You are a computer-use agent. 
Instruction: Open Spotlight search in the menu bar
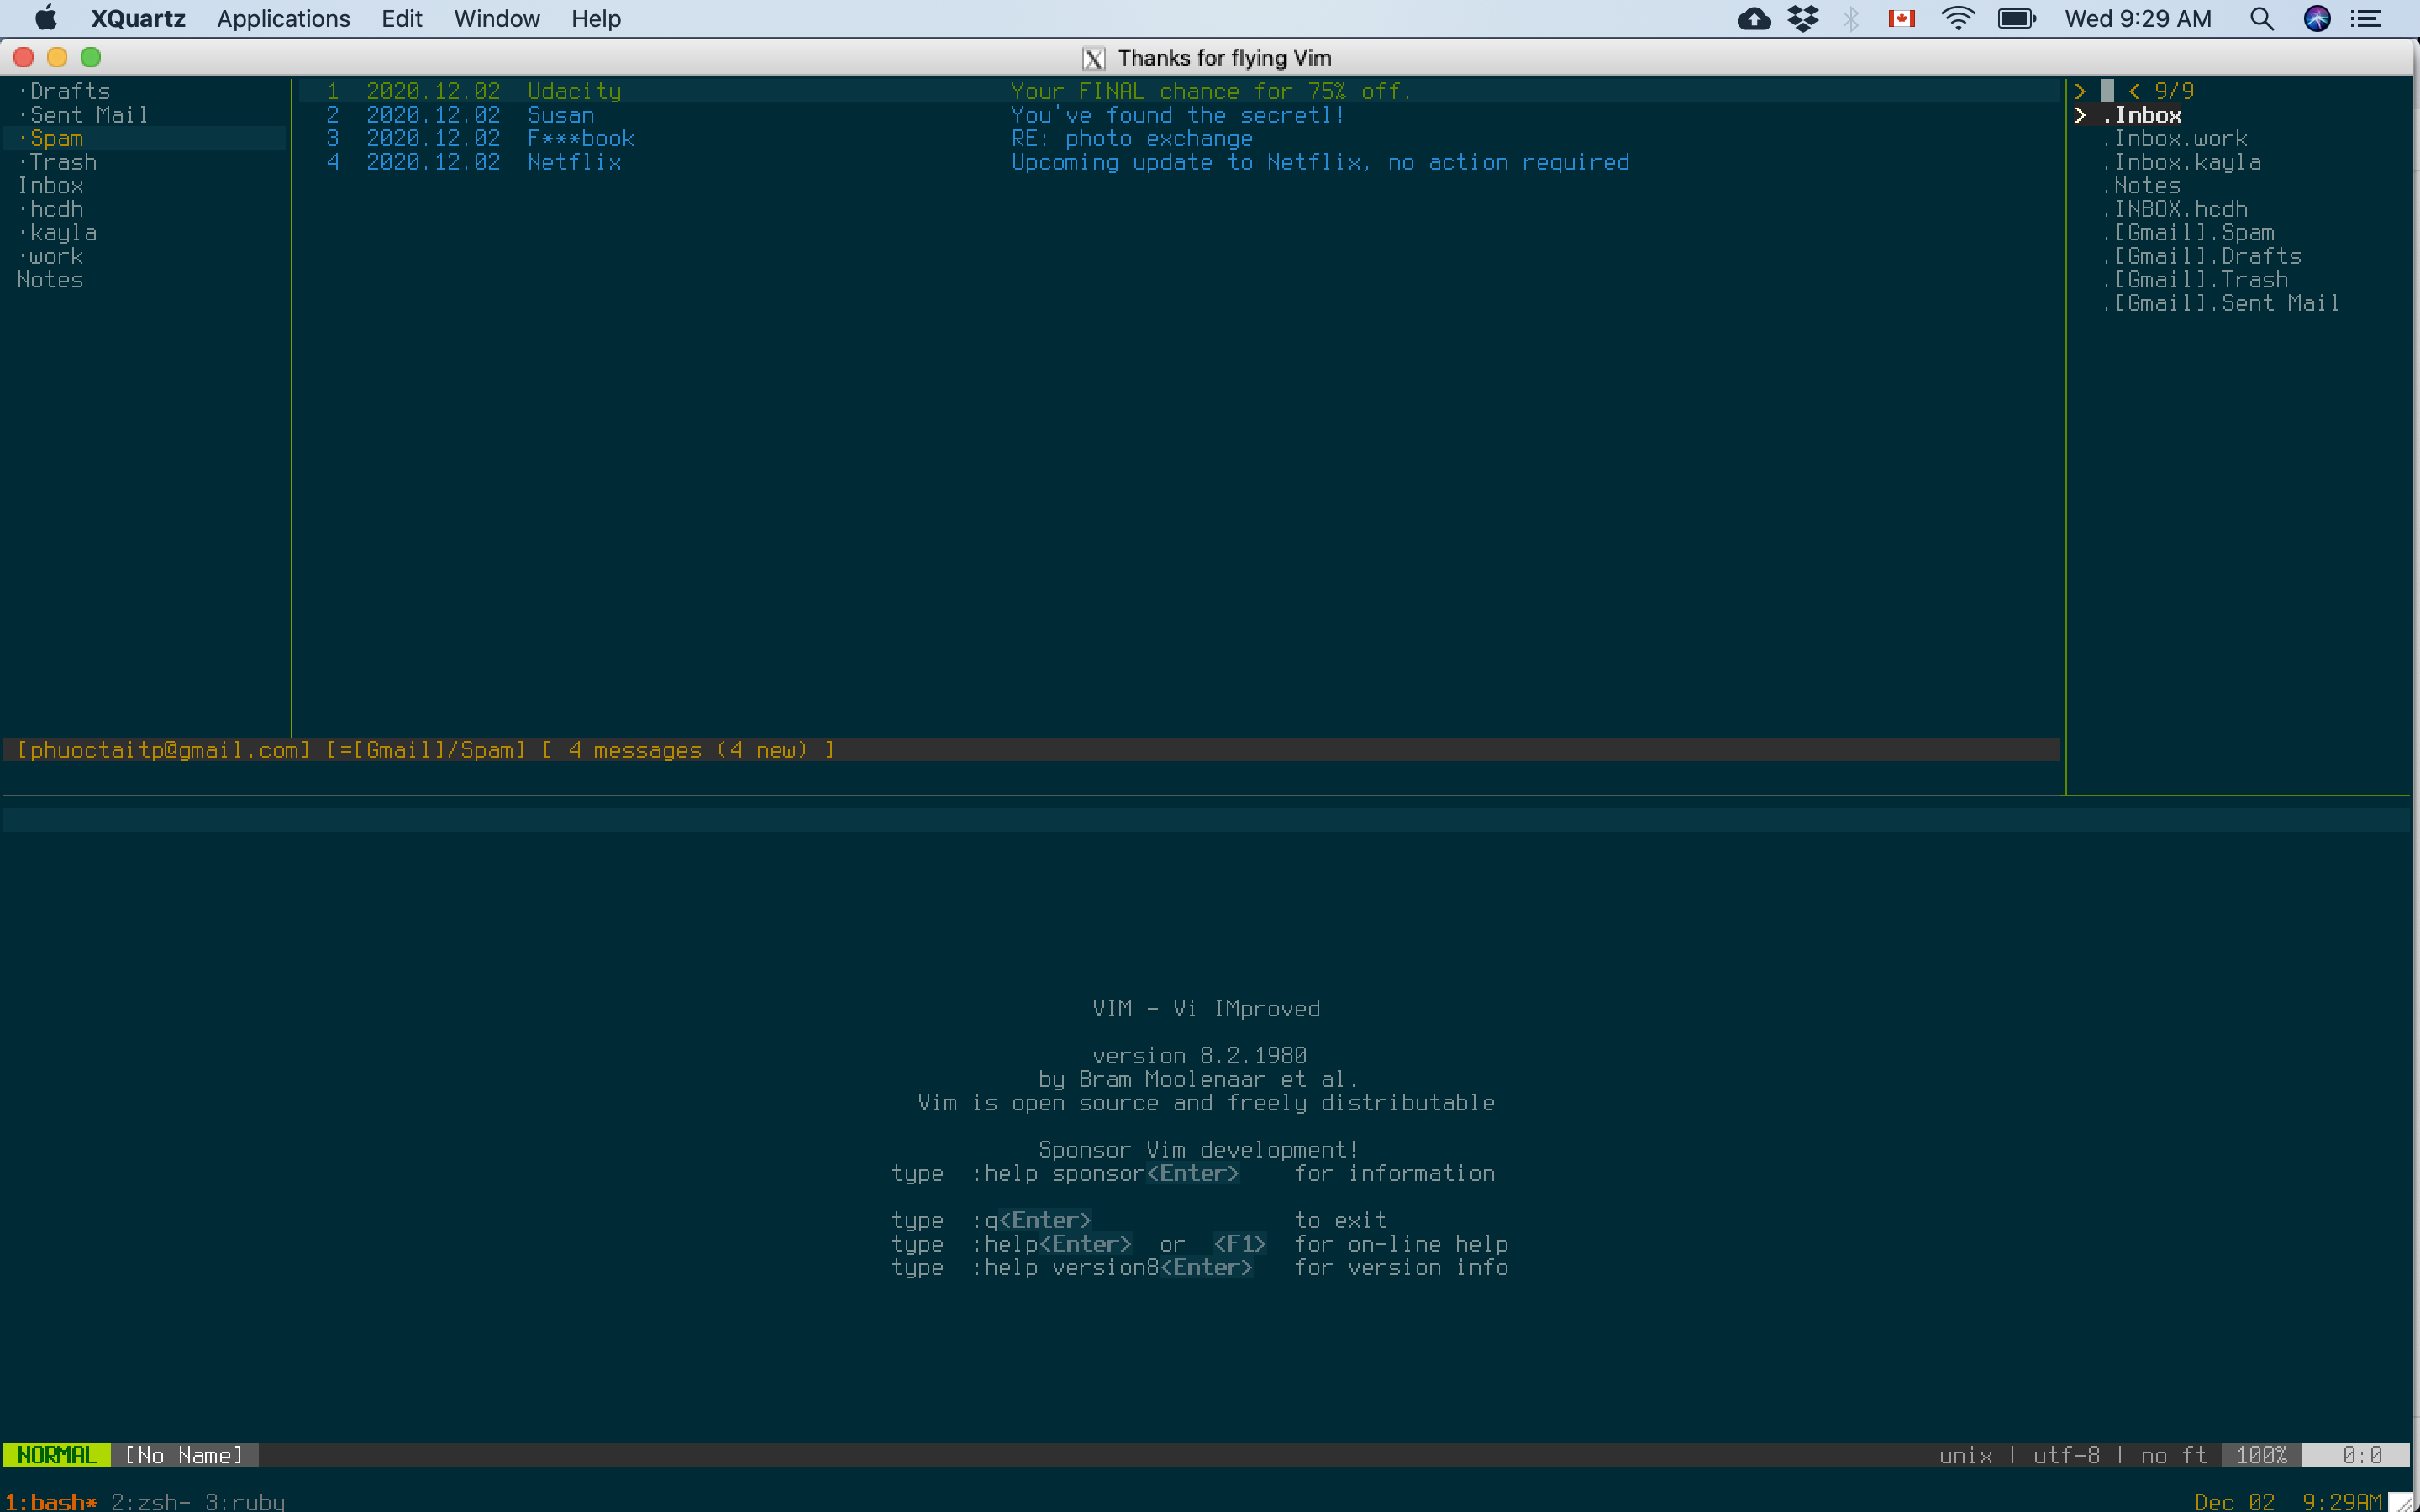pos(2260,18)
